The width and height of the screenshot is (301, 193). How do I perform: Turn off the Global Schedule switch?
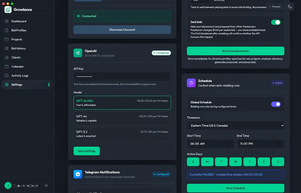point(276,104)
